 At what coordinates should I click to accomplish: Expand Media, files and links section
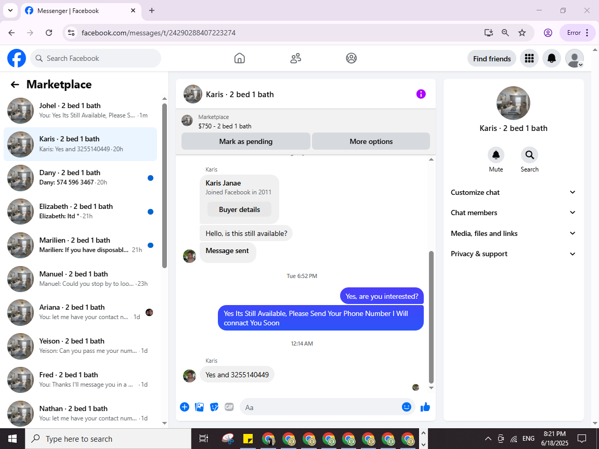[x=513, y=233]
